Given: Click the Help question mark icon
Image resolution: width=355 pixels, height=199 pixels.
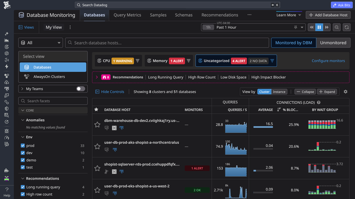Looking at the screenshot, I should [x=7, y=190].
